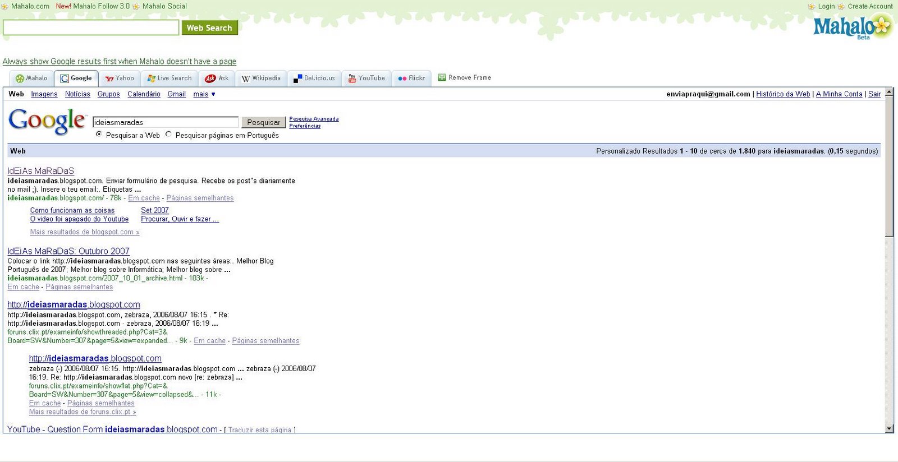The height and width of the screenshot is (462, 898).
Task: Click Traduzir esta página link
Action: point(260,430)
